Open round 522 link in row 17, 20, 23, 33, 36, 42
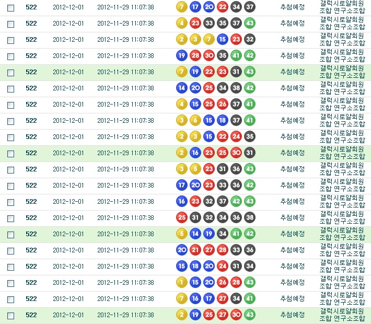Viewport: 371px width, 324px height. tap(31, 185)
